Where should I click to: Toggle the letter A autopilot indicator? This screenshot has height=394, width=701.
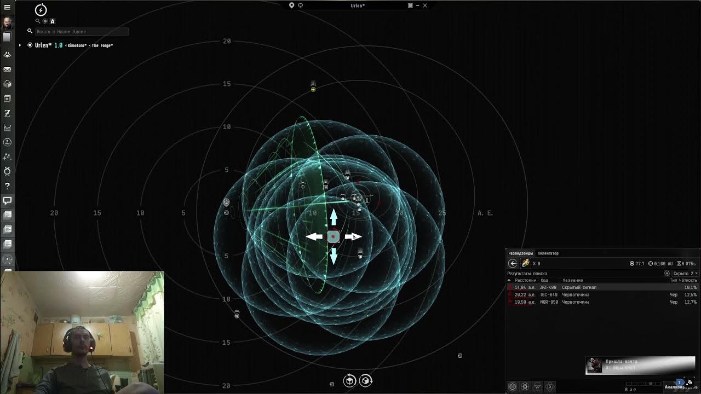click(x=53, y=21)
